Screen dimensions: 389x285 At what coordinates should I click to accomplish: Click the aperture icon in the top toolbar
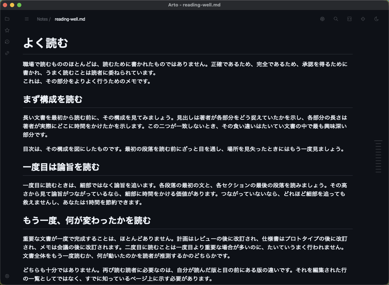(322, 19)
